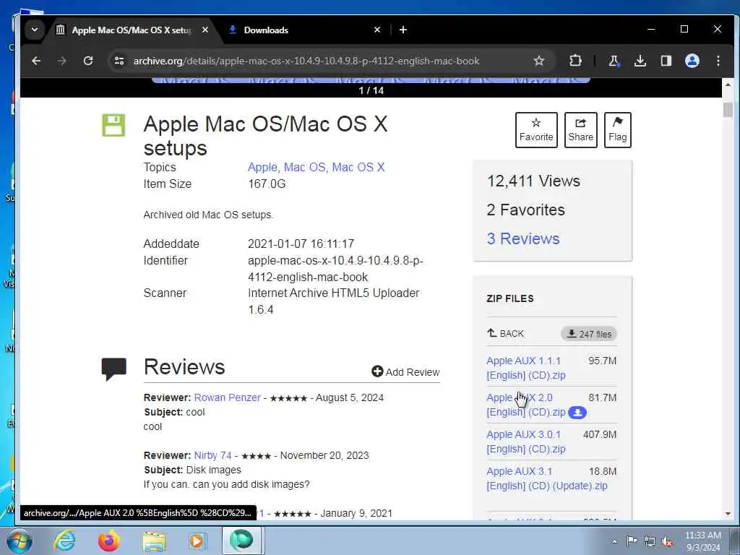Open the Mac OS X topic link
The width and height of the screenshot is (740, 555).
click(358, 167)
